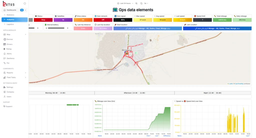Open Alerts bell icon

coord(4,54)
